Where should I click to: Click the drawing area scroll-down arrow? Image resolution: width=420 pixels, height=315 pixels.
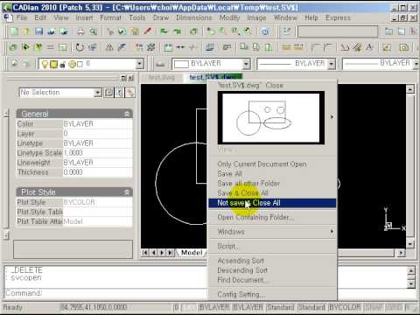(409, 244)
